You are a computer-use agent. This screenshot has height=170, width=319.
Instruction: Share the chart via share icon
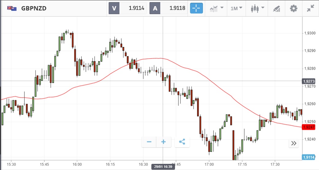coord(182,142)
